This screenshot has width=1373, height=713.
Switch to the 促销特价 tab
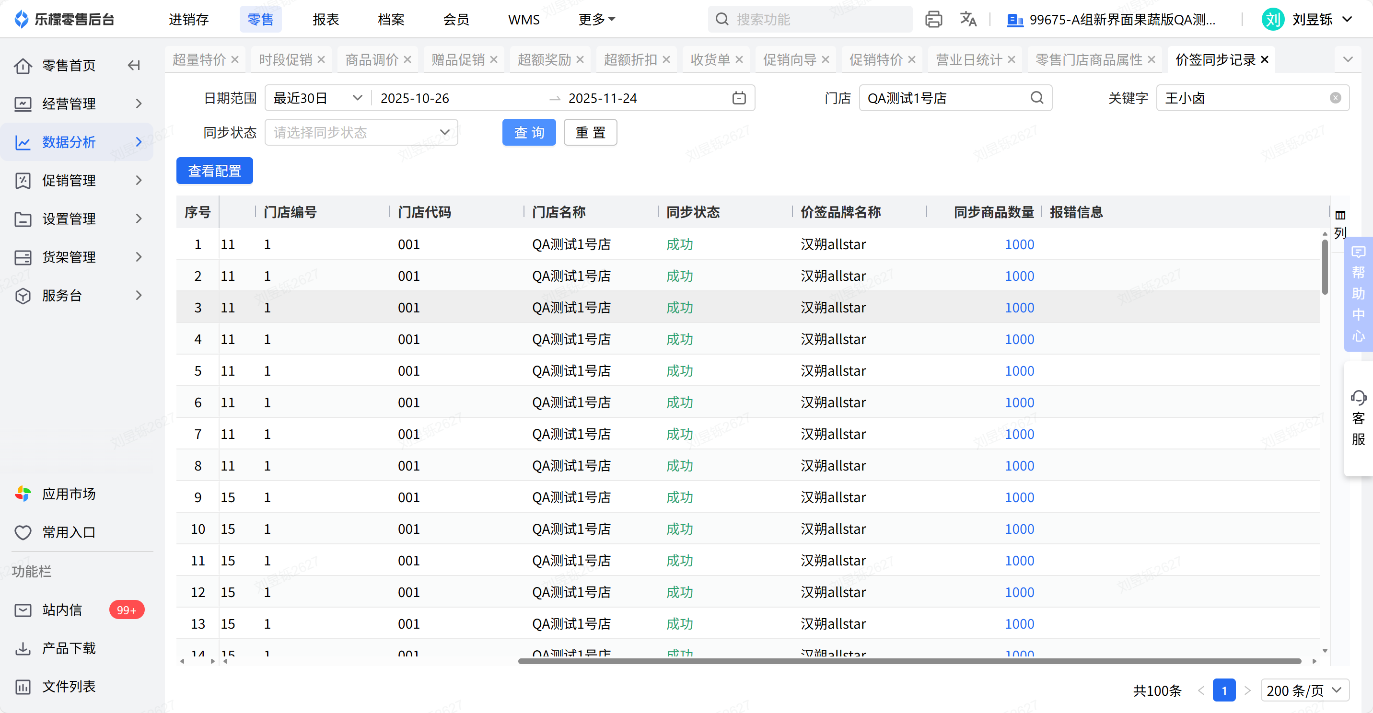875,60
